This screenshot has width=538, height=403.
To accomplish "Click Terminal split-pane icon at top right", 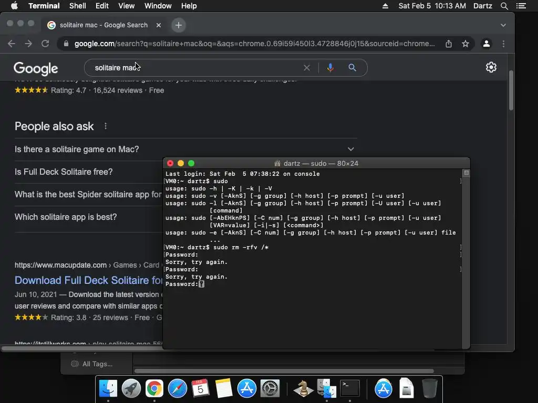I will 466,173.
